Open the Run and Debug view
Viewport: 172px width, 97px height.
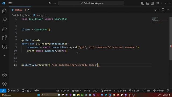[x=4, y=29]
